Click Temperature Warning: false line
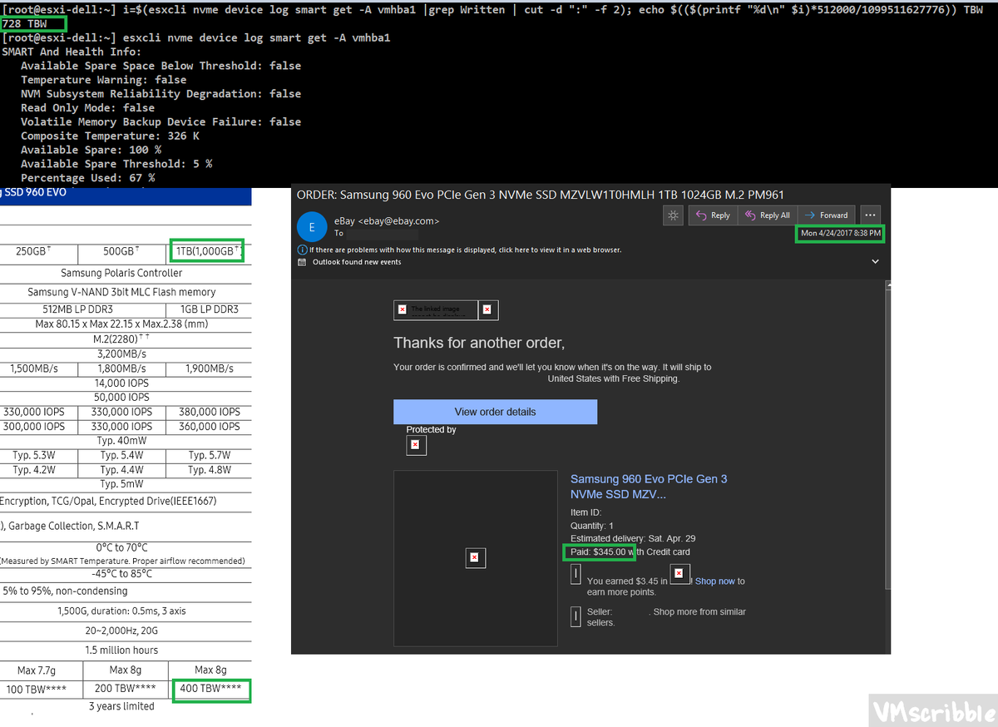 (103, 80)
